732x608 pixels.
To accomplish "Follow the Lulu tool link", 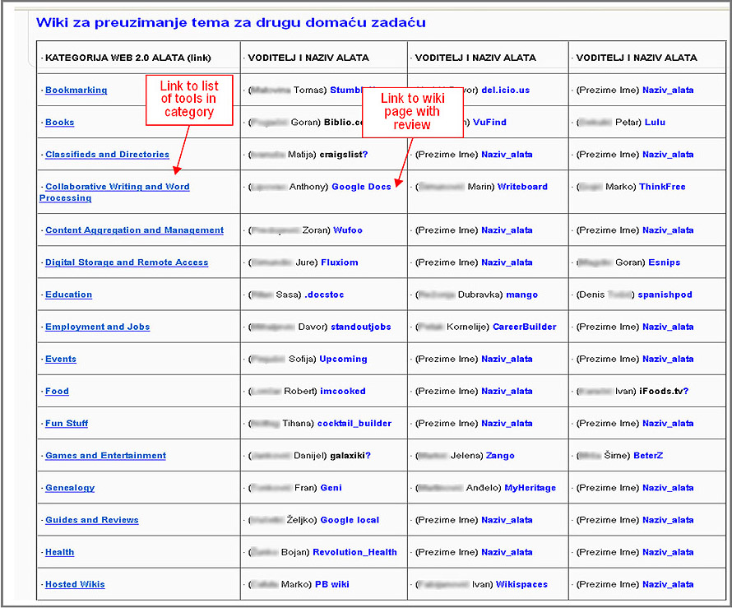I will click(655, 123).
